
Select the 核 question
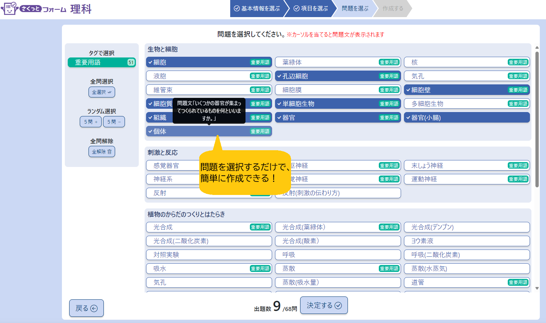pos(455,63)
